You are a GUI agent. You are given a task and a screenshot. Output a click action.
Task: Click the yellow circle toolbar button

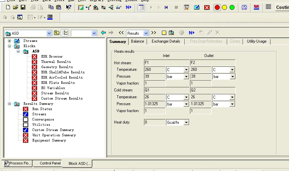coord(225,7)
